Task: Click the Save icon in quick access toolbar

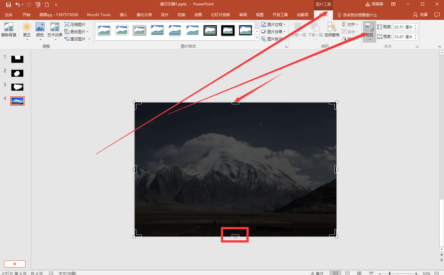Action: pos(9,4)
